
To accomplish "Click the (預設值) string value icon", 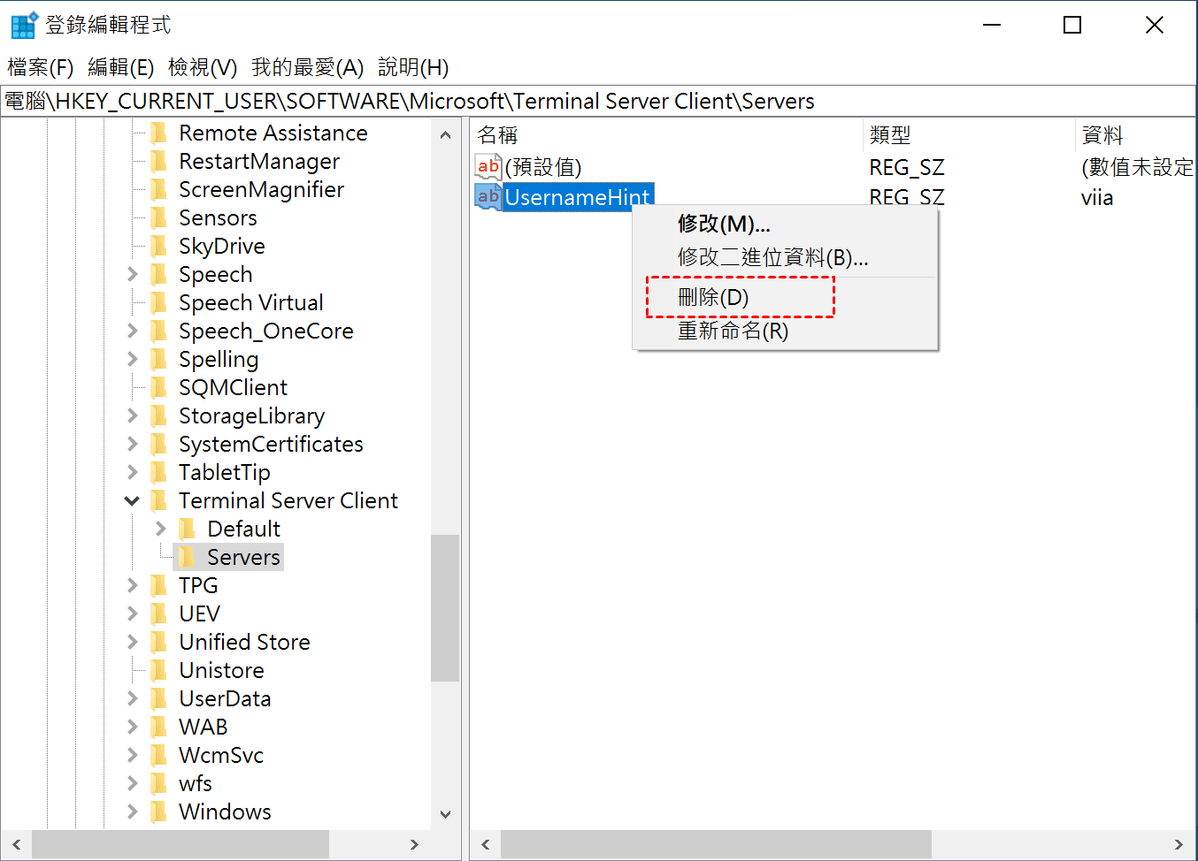I will click(x=488, y=166).
